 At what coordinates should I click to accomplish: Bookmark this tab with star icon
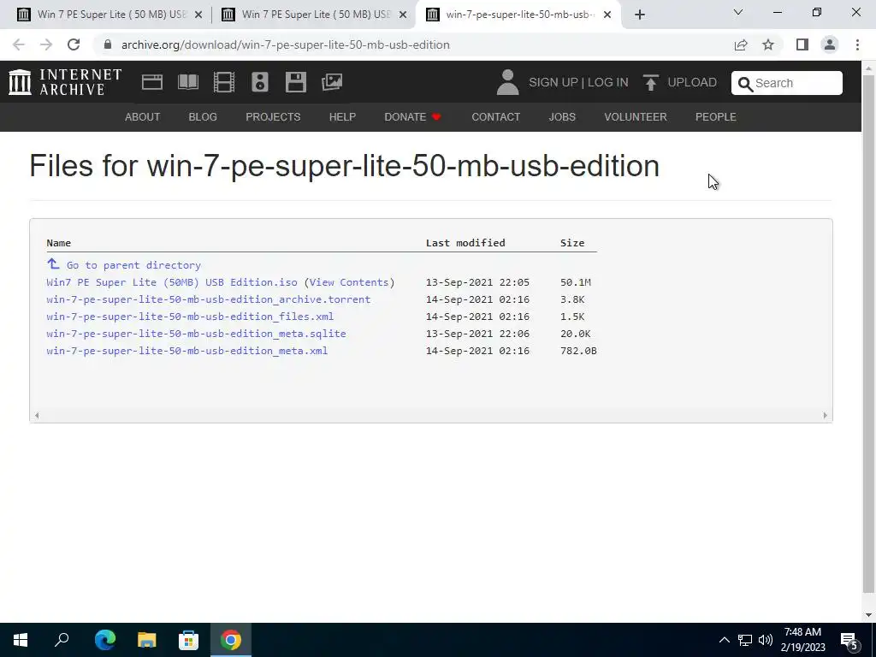[768, 44]
